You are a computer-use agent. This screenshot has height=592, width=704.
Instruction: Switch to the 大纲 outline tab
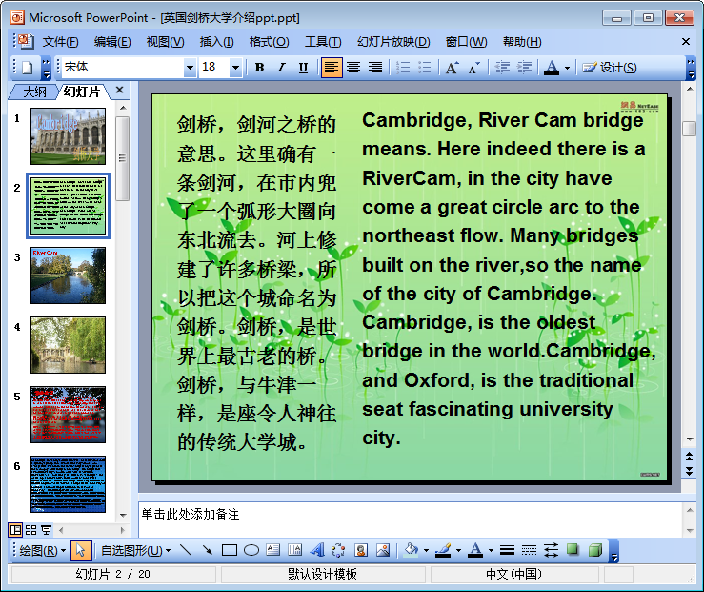point(34,92)
